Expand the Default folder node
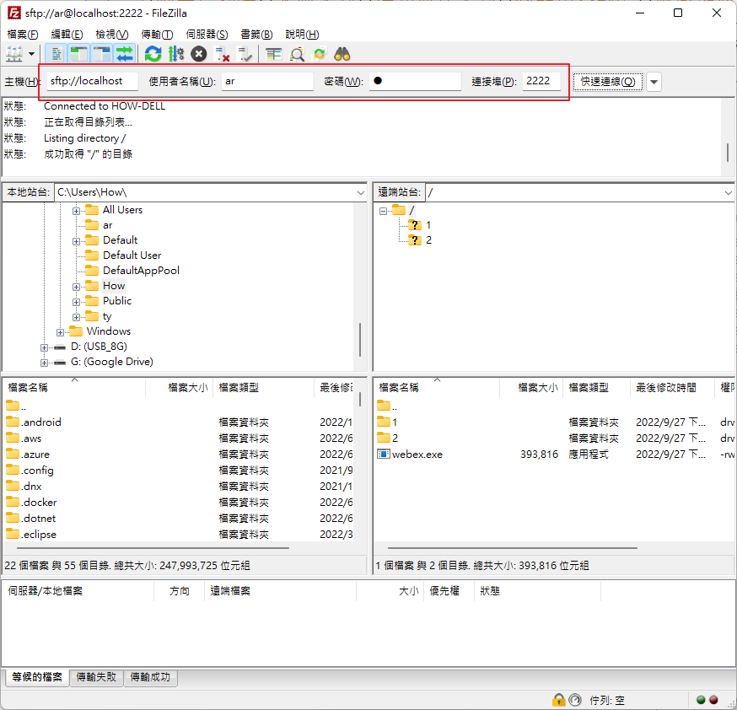Viewport: 737px width, 710px height. pos(76,241)
